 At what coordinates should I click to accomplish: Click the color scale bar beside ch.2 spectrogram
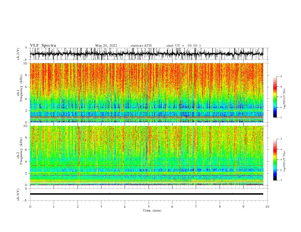click(x=275, y=160)
